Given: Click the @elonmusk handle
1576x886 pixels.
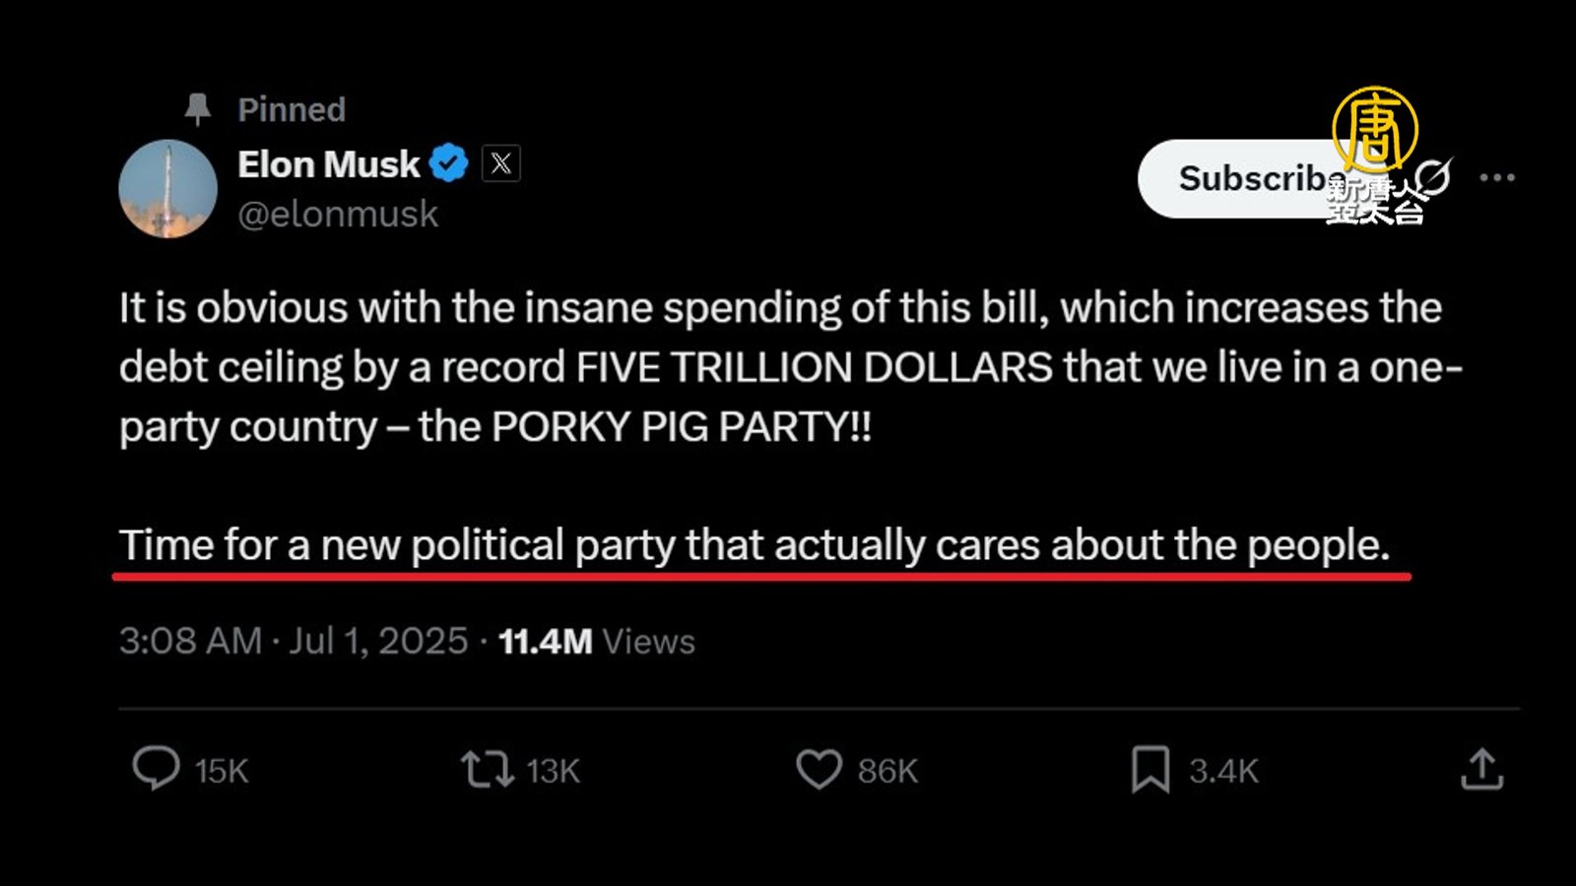Looking at the screenshot, I should tap(338, 214).
